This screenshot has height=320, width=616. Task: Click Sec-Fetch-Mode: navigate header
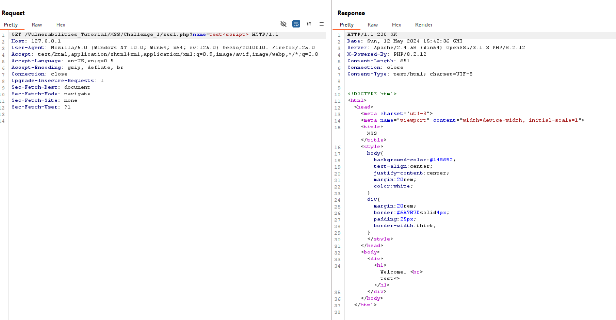click(51, 94)
